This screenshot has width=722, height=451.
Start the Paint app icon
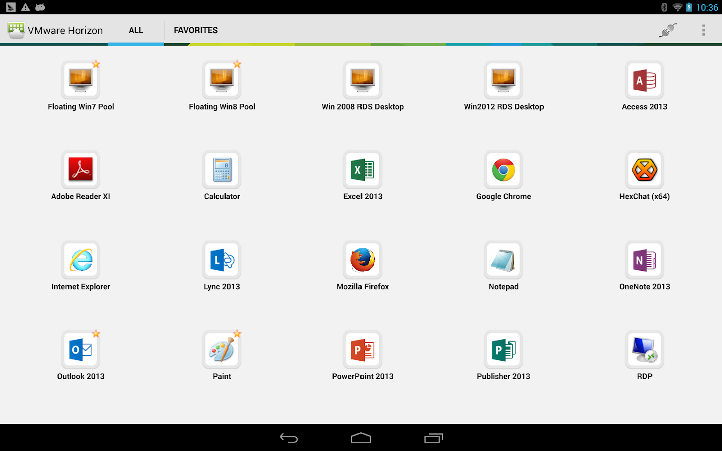pyautogui.click(x=222, y=350)
